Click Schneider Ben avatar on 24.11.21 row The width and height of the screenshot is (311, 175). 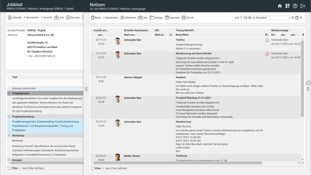pyautogui.click(x=117, y=41)
